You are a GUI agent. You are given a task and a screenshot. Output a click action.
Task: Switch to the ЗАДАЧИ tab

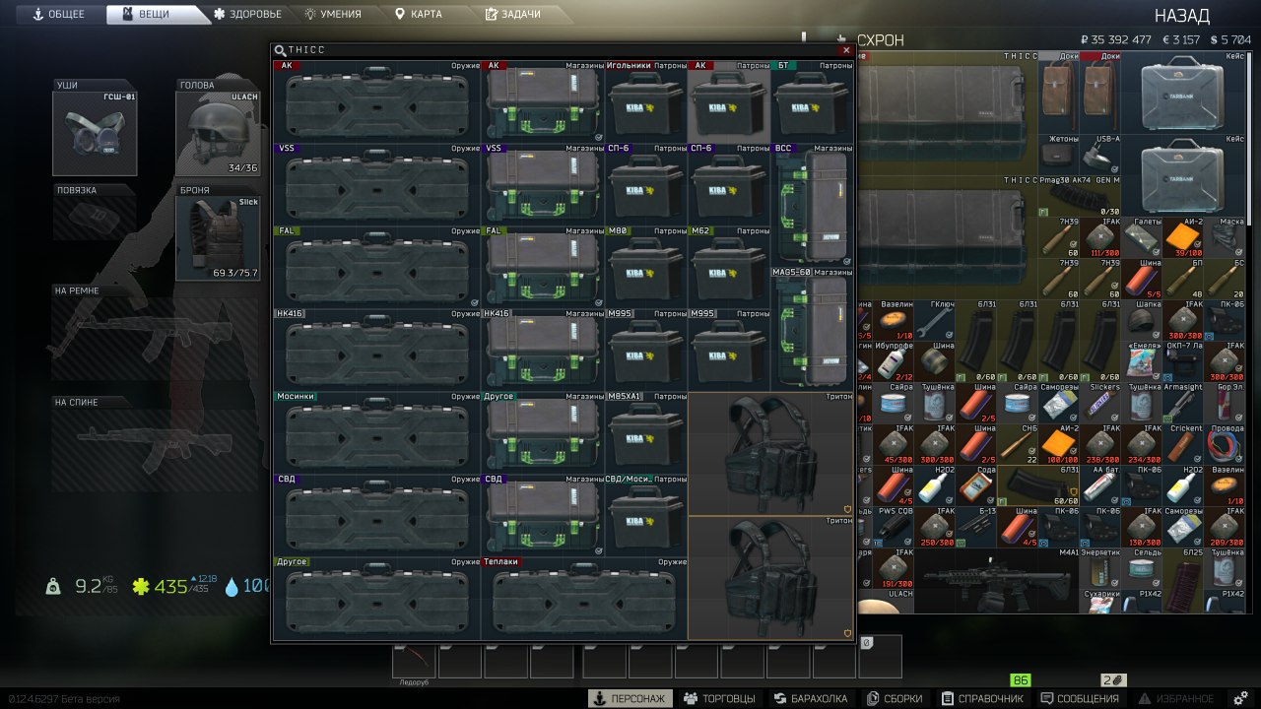pos(514,14)
